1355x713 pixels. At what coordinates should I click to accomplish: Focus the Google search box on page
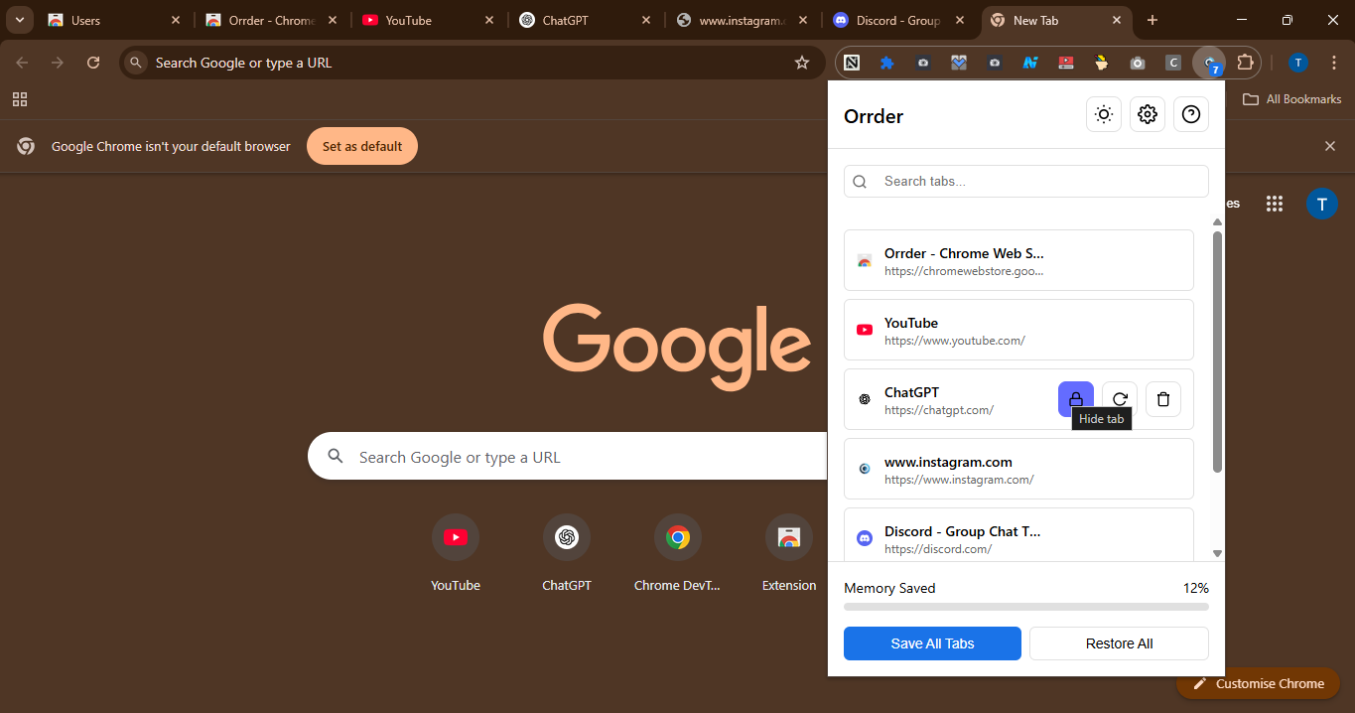568,457
